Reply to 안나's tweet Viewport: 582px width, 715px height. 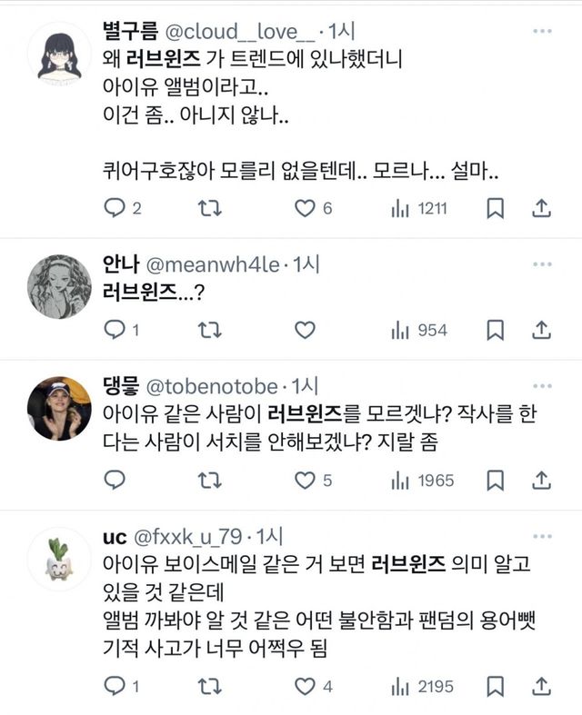click(x=114, y=330)
